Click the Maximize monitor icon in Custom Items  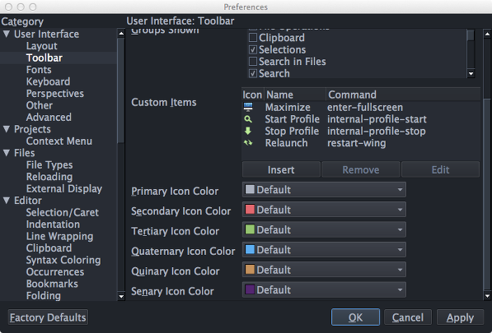[x=248, y=107]
